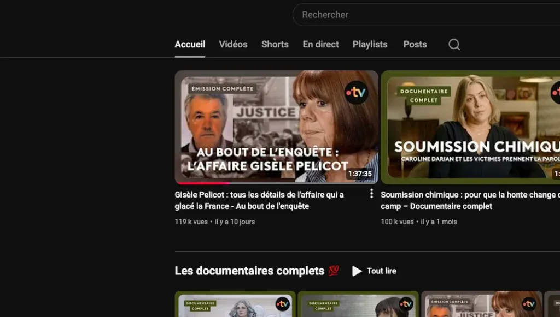
Task: Switch to the Accueil tab
Action: coord(190,45)
